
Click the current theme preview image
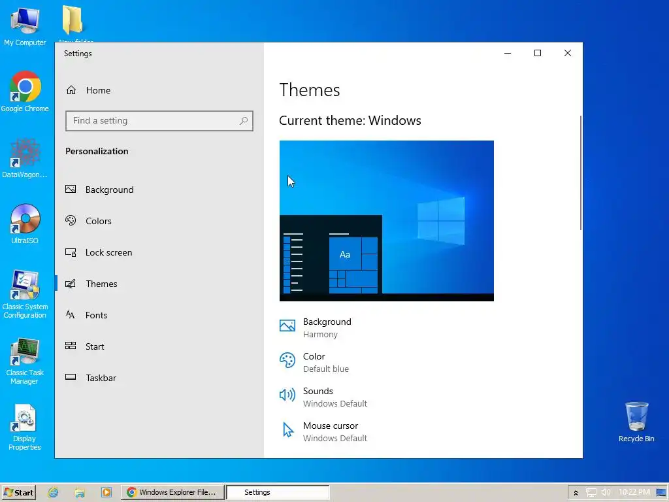(x=387, y=221)
